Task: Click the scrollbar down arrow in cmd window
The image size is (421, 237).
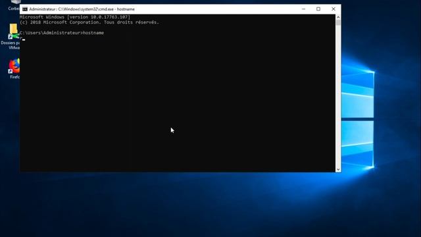Action: (338, 170)
